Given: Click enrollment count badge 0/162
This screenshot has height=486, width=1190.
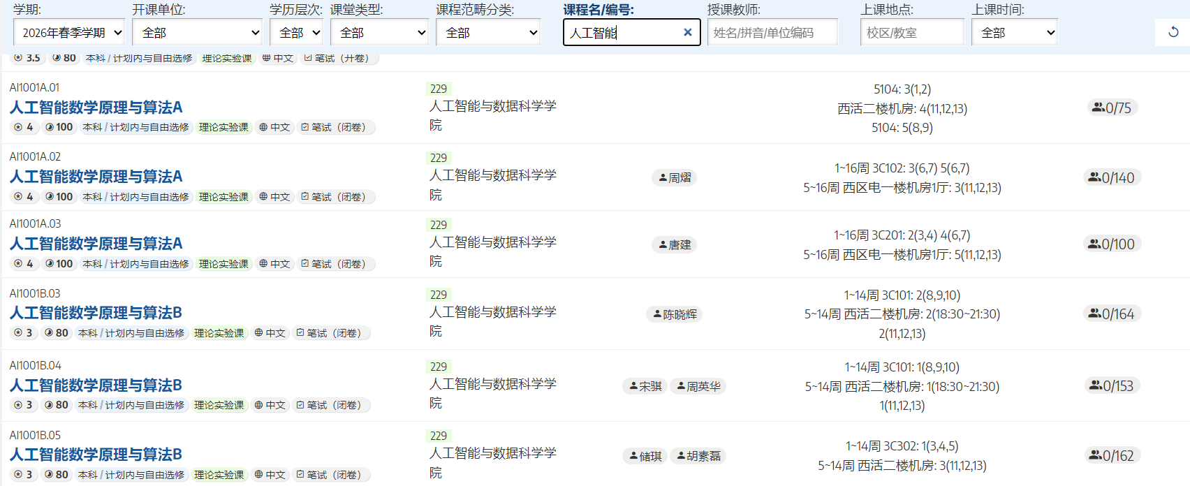Looking at the screenshot, I should tap(1112, 456).
